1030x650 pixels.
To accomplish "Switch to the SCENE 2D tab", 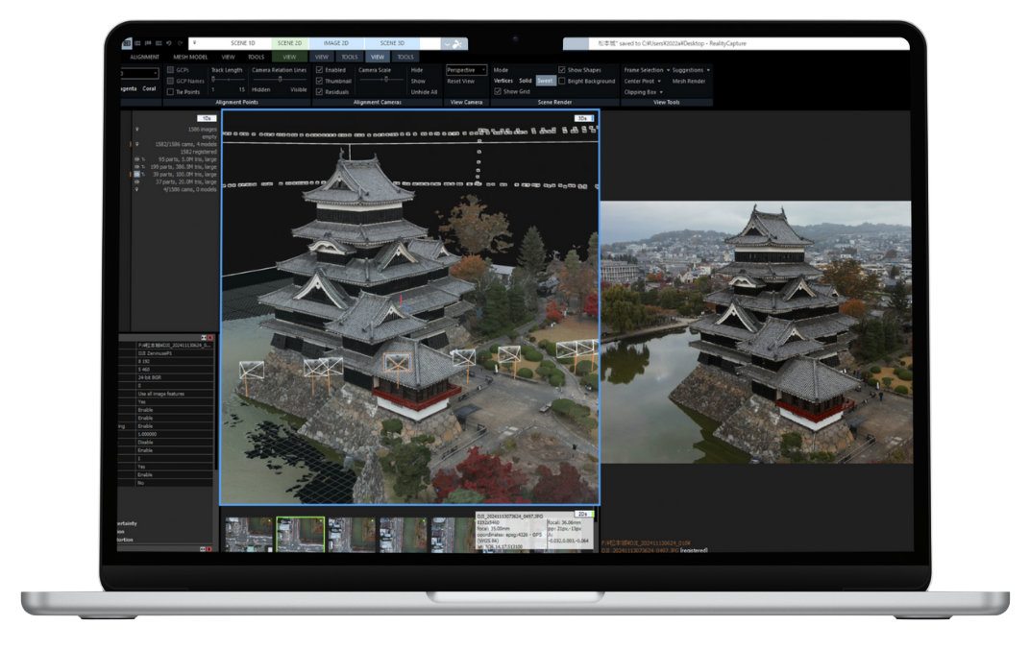I will tap(289, 43).
